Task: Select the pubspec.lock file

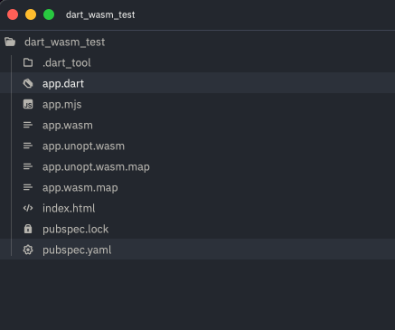Action: point(197,229)
